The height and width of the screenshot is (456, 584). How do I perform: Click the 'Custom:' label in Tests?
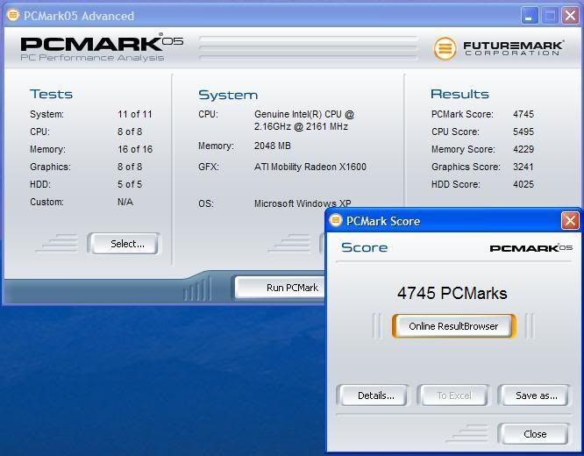[47, 202]
